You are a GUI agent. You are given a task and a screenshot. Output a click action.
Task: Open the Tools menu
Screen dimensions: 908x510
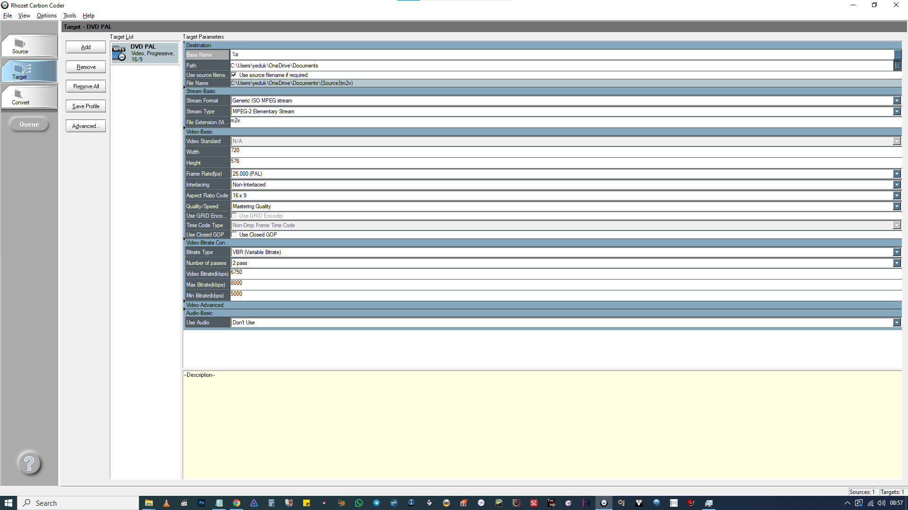click(x=70, y=16)
